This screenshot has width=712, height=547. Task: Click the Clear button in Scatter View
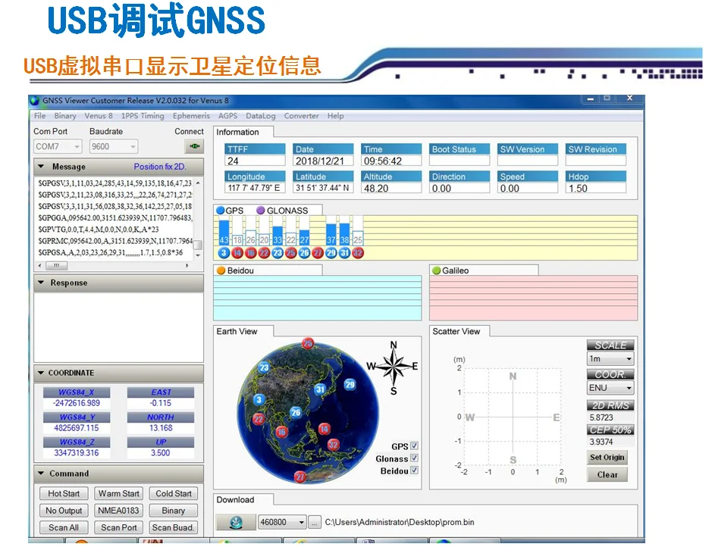pyautogui.click(x=607, y=474)
